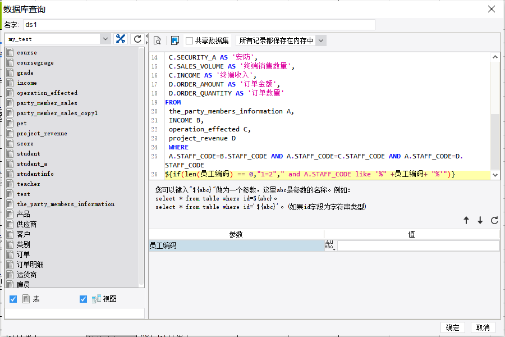Select the 雇员 table
505x337 pixels.
[23, 284]
